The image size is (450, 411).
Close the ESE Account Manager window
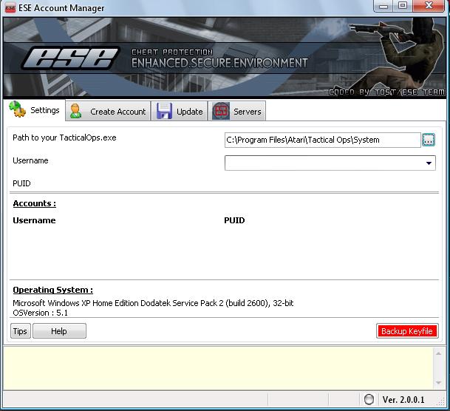[x=429, y=6]
